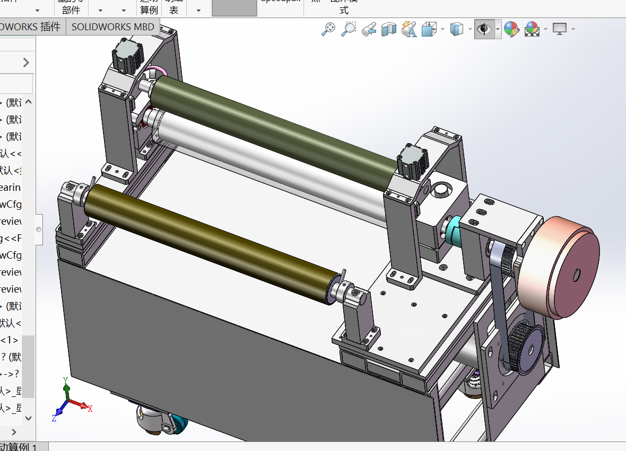Select the tree row reading '认<<'
The width and height of the screenshot is (626, 451).
pyautogui.click(x=11, y=154)
